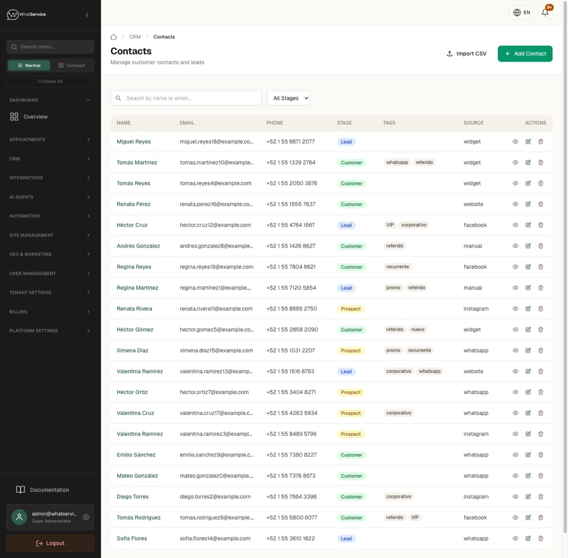The image size is (568, 558).
Task: Open the Documentation menu link
Action: pyautogui.click(x=50, y=490)
